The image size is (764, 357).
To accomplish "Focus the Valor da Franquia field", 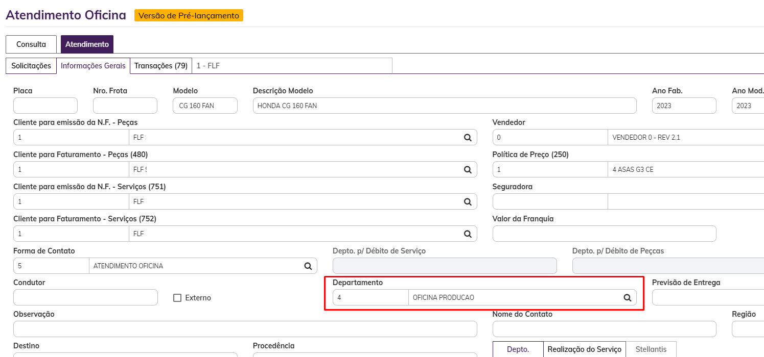I will click(604, 234).
